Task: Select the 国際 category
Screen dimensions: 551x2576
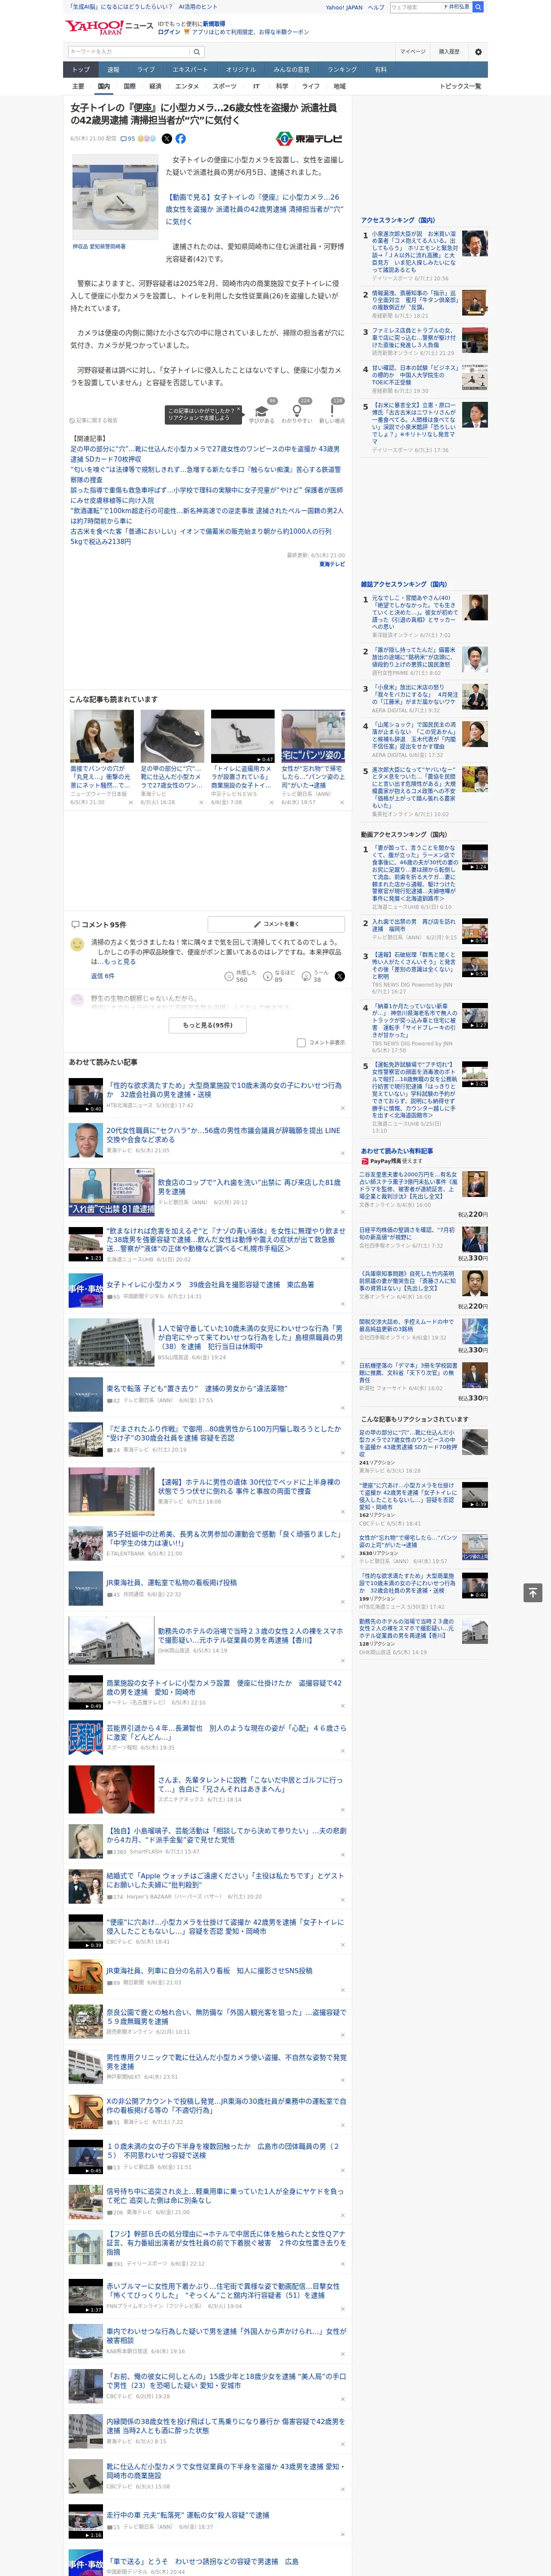Action: (x=129, y=86)
